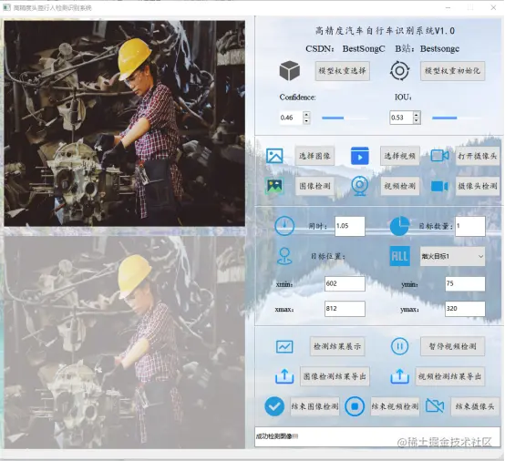Image resolution: width=505 pixels, height=461 pixels.
Task: Export with 图像检测结果导出 button
Action: click(335, 376)
